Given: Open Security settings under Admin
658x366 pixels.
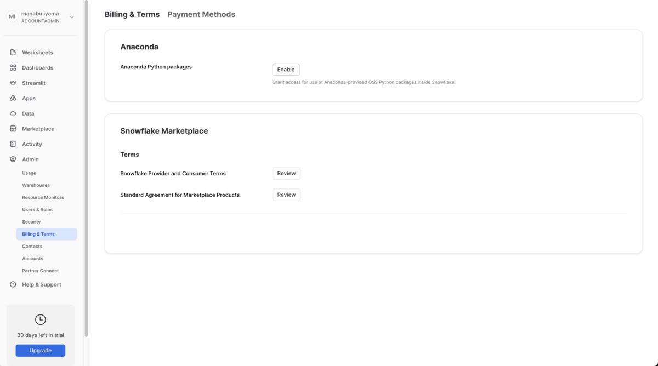Looking at the screenshot, I should [x=31, y=222].
